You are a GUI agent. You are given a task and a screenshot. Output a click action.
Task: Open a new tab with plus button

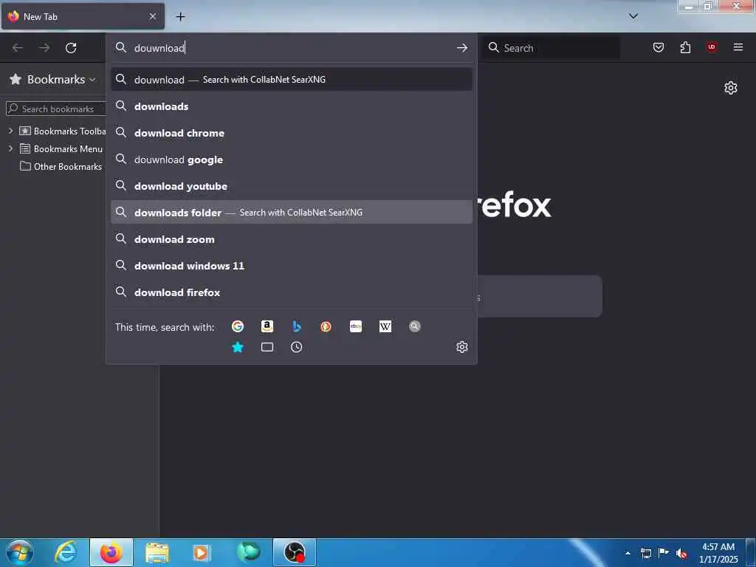pos(180,16)
